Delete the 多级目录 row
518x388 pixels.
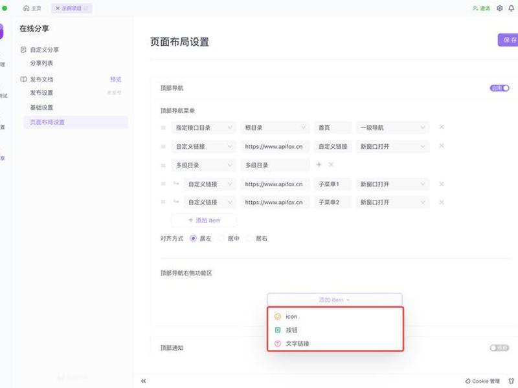point(331,164)
